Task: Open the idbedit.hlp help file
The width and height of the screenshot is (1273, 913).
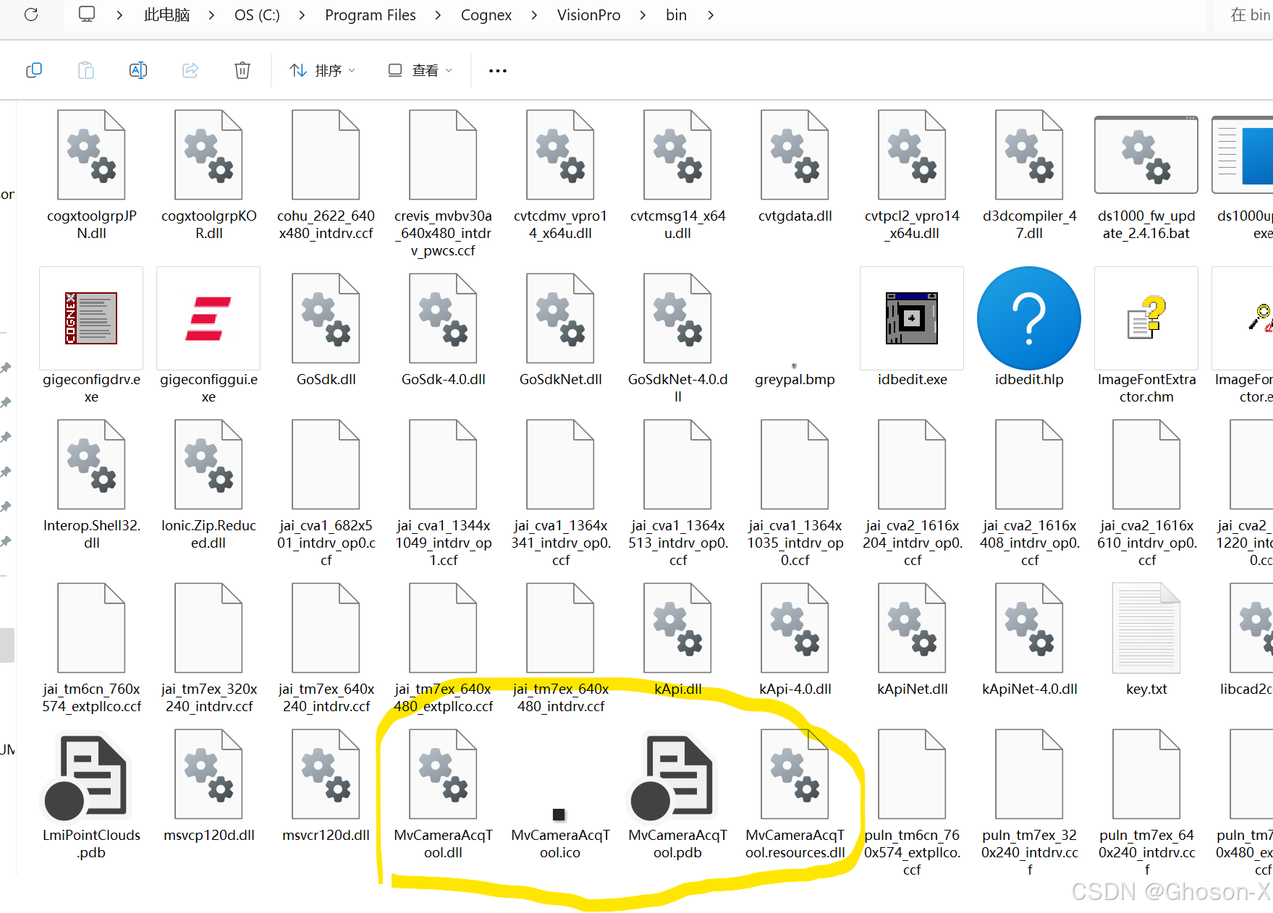Action: [1028, 318]
